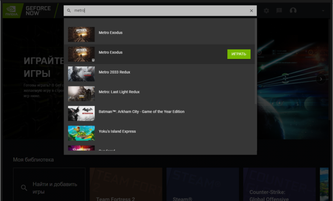Image resolution: width=333 pixels, height=201 pixels.
Task: Click into the search field containing "metro"
Action: pos(160,11)
